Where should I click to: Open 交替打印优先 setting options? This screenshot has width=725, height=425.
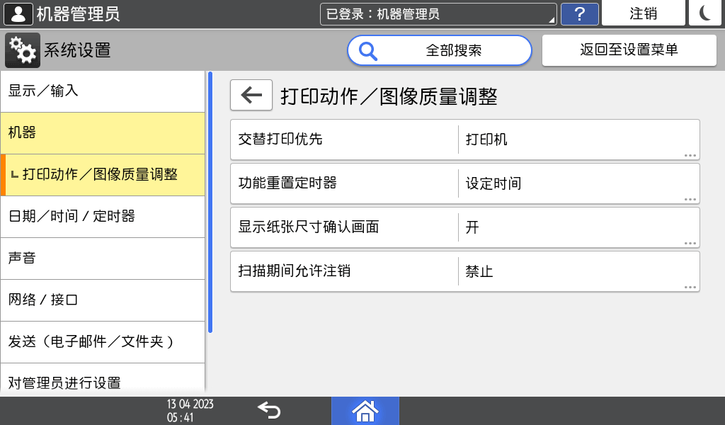465,140
